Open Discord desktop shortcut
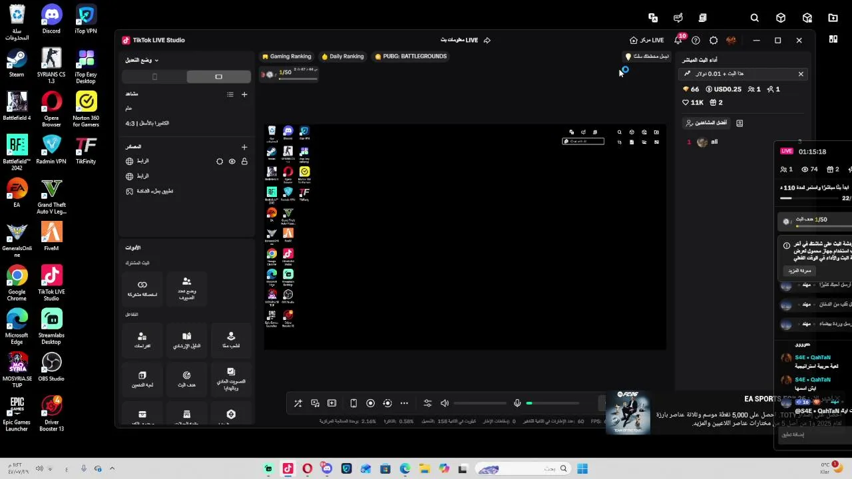 coord(51,20)
